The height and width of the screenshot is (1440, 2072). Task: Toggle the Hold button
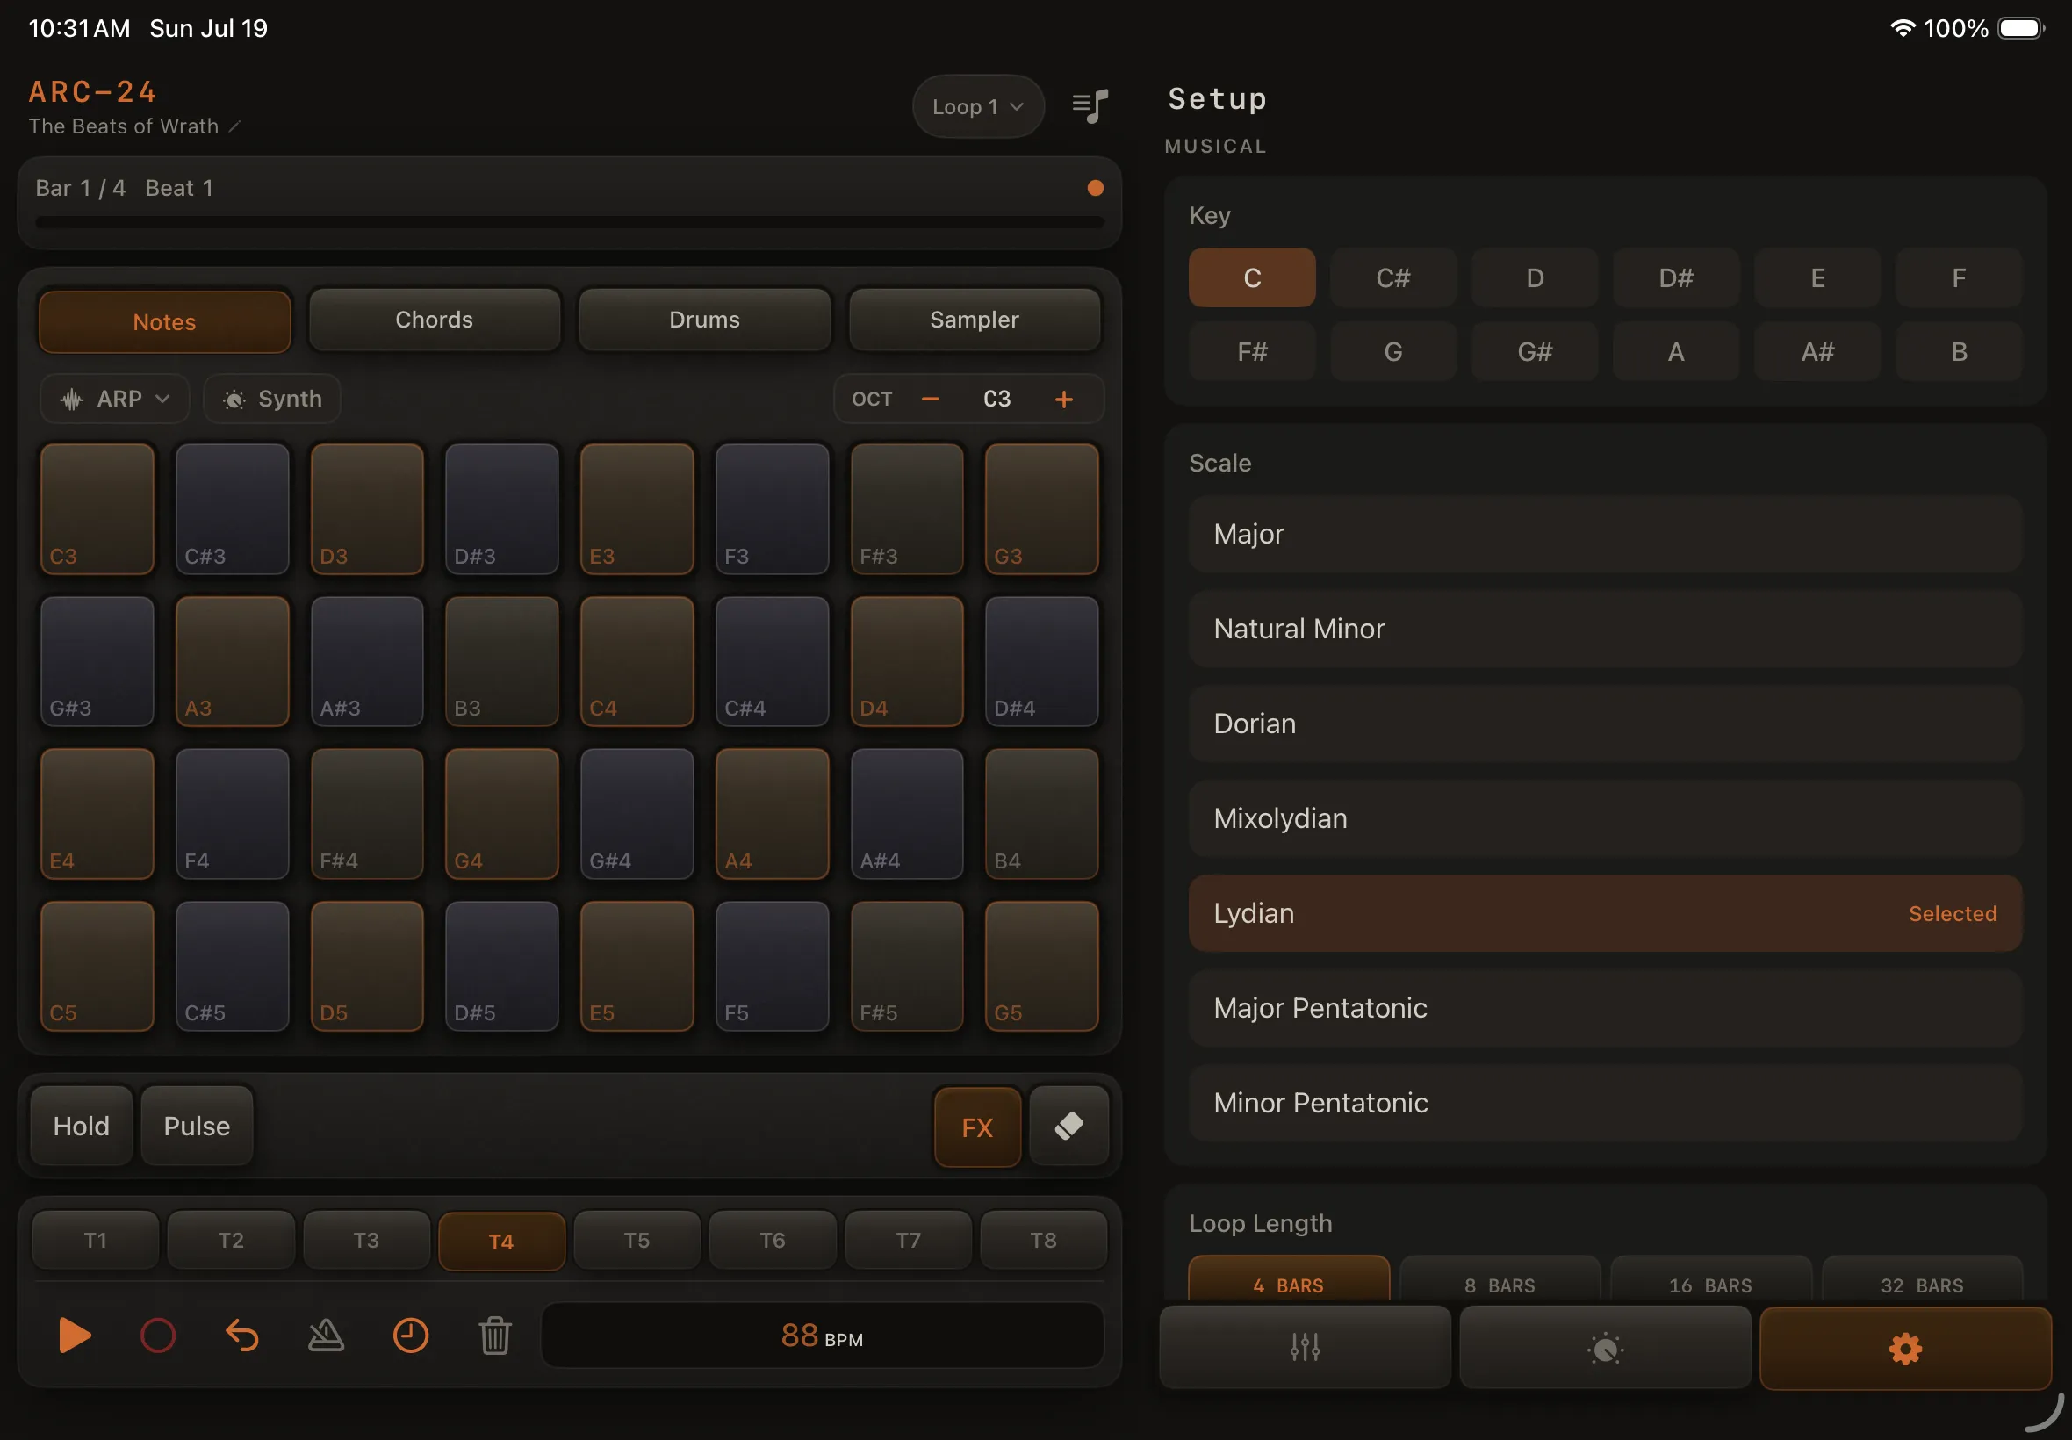coord(81,1126)
